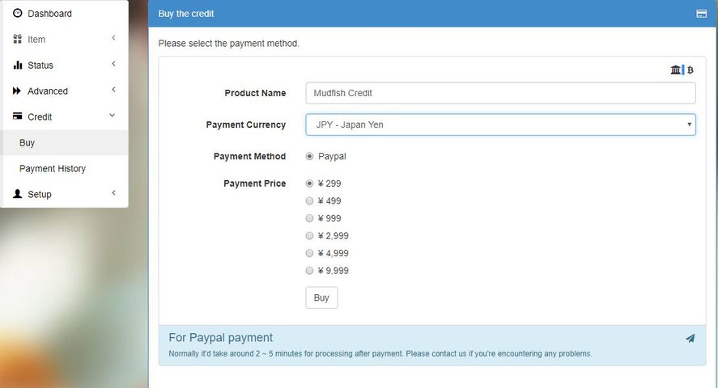The height and width of the screenshot is (388, 718).
Task: Click the Dashboard clock icon
Action: pyautogui.click(x=17, y=13)
